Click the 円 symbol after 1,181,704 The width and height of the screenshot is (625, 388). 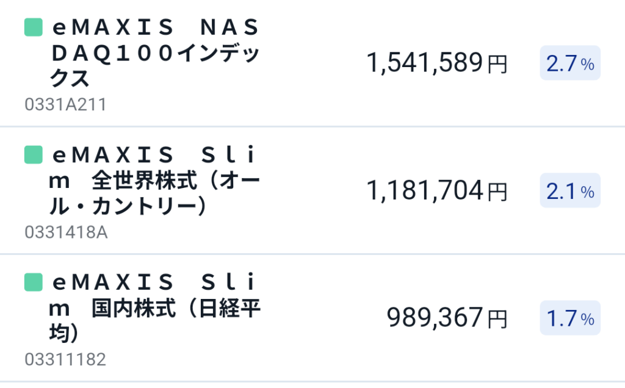[497, 192]
